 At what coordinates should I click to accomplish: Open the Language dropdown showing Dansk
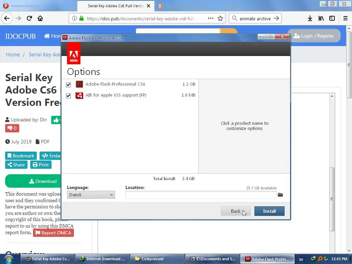click(x=91, y=195)
